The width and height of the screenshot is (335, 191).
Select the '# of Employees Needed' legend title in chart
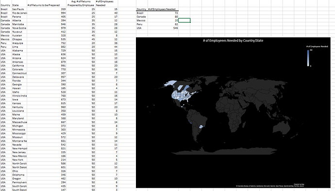pyautogui.click(x=317, y=47)
